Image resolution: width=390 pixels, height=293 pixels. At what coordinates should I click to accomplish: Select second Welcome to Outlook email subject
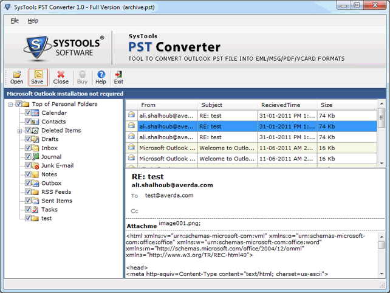click(227, 159)
